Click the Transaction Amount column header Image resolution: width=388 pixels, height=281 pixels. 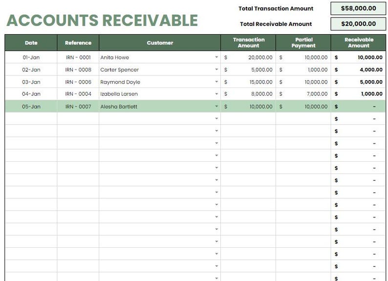pyautogui.click(x=248, y=43)
